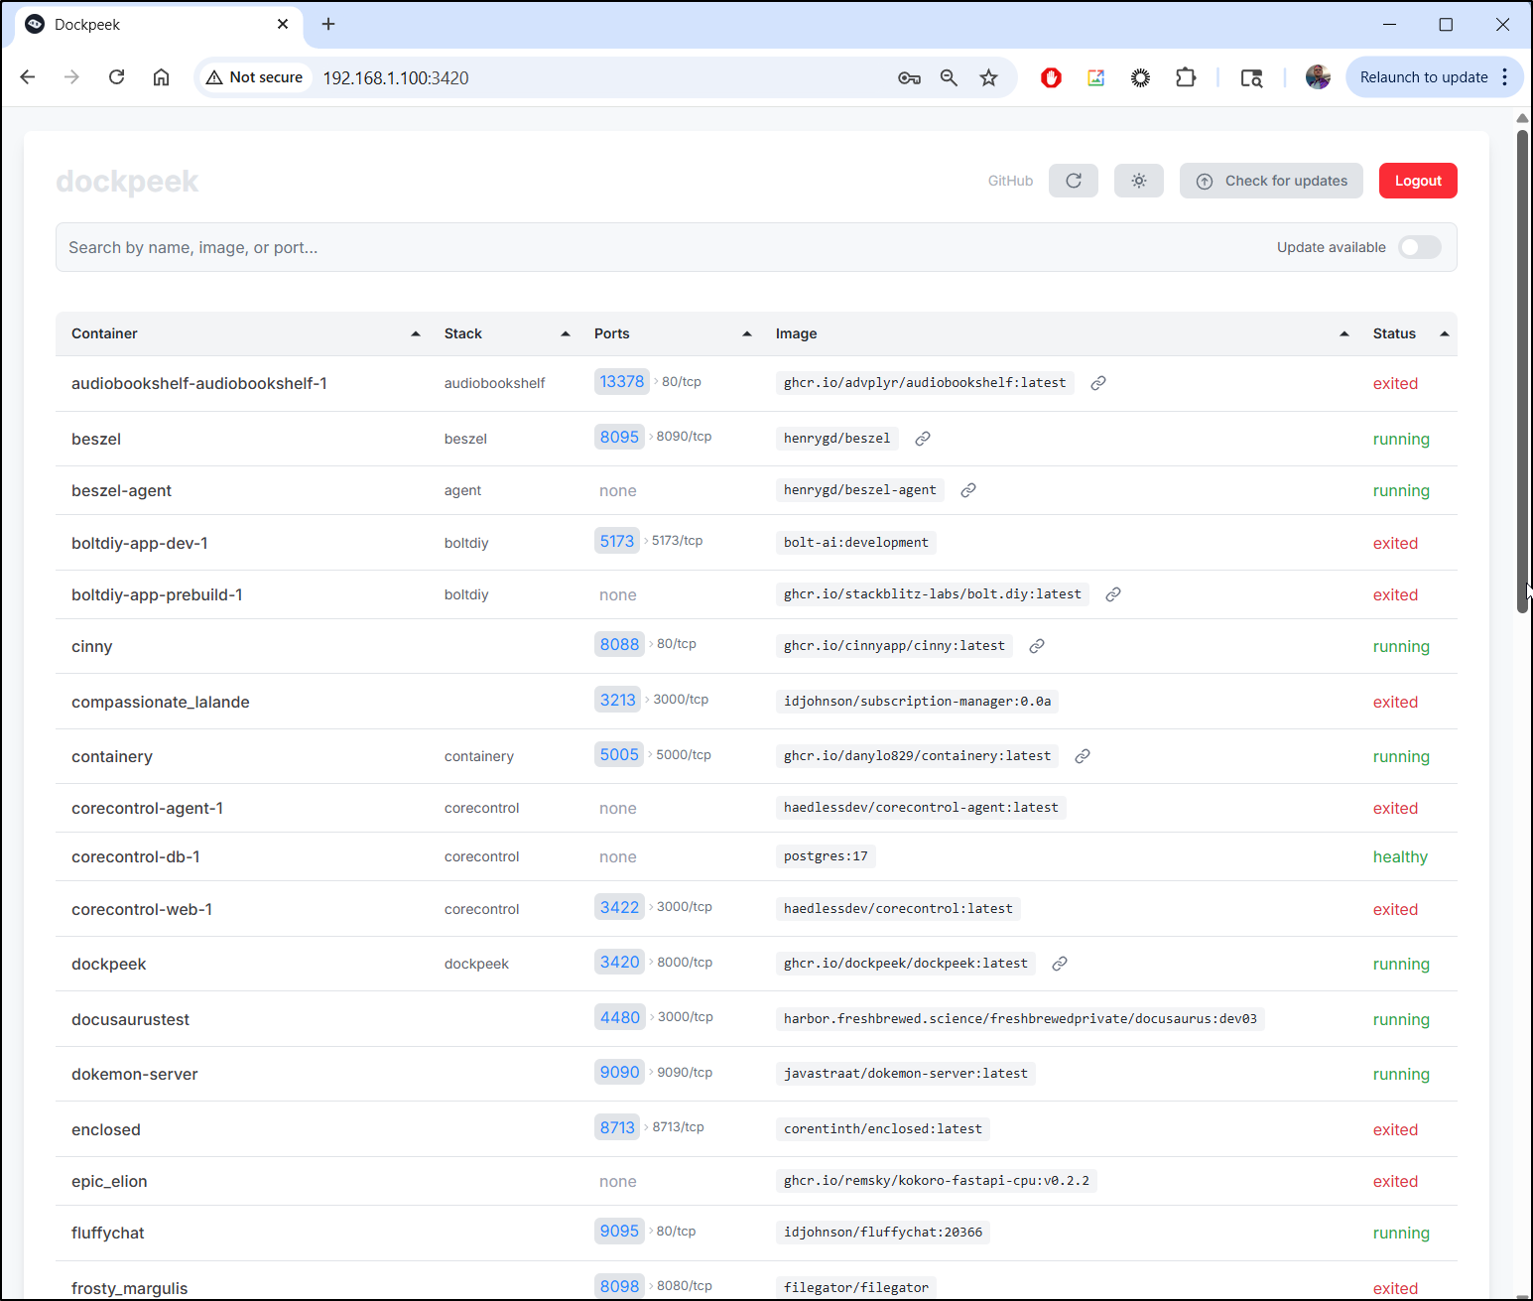Viewport: 1533px width, 1301px height.
Task: Sort by Status column arrow
Action: tap(1445, 333)
